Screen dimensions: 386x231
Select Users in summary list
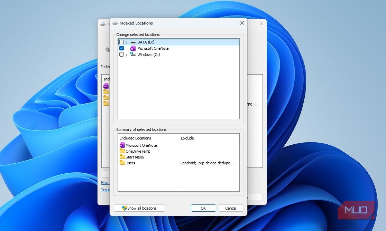(x=130, y=163)
